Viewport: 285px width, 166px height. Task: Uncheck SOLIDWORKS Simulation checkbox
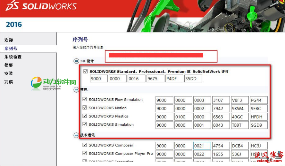(85, 124)
